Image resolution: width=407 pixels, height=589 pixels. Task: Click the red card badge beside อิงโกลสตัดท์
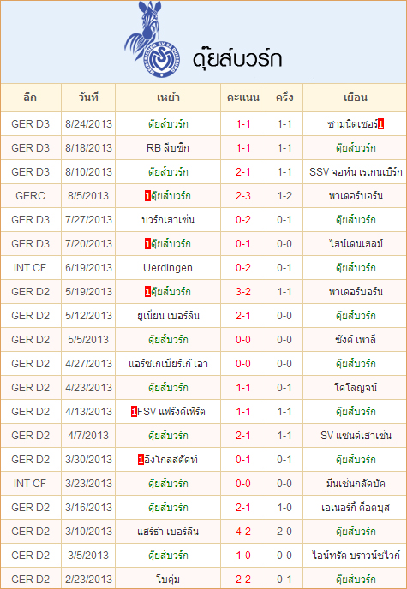pos(141,460)
